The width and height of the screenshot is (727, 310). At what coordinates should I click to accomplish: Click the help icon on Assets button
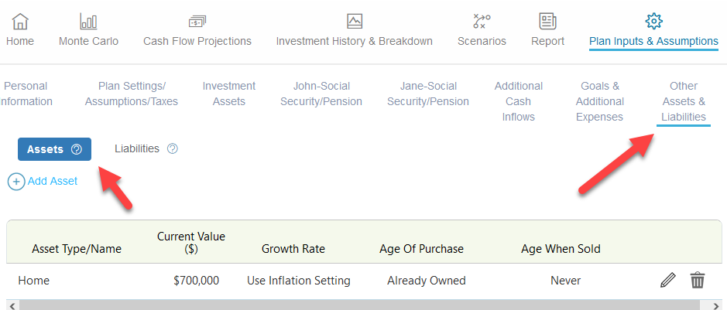tap(77, 149)
